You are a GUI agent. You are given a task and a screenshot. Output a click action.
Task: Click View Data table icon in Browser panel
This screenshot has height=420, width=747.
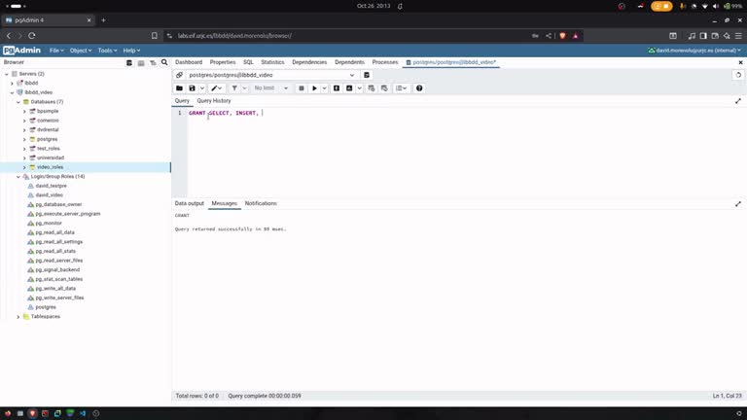click(141, 62)
